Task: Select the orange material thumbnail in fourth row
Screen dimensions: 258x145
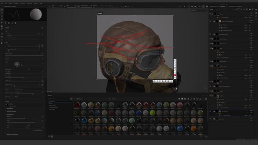Action: (x=193, y=128)
